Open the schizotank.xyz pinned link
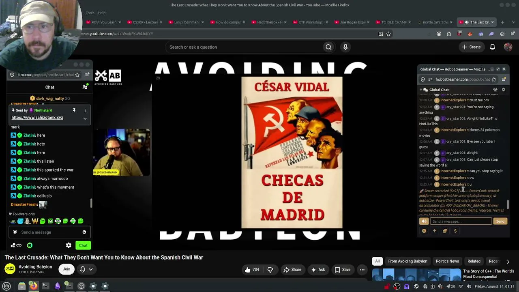This screenshot has height=292, width=519. click(37, 118)
